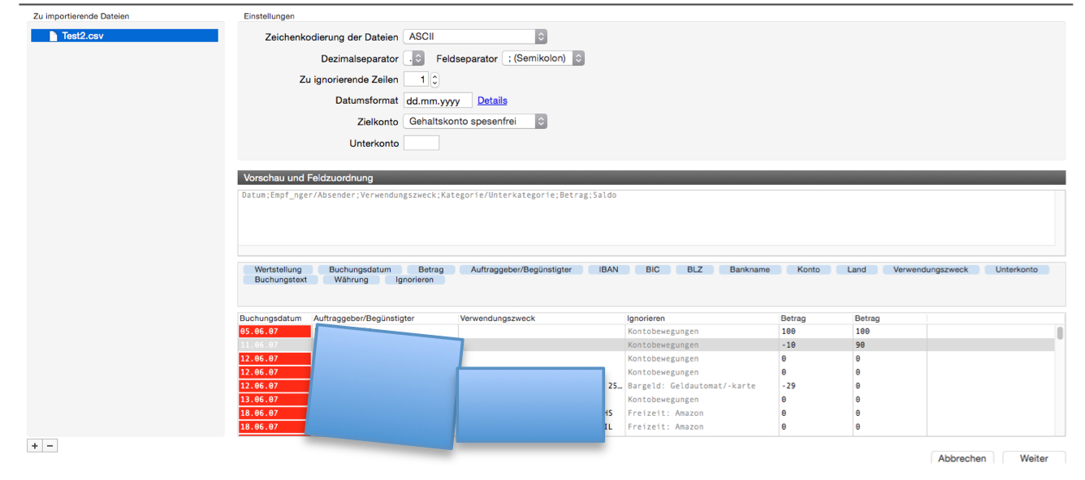Select the Verwendungszweck field tag
The width and height of the screenshot is (1085, 480).
[x=931, y=270]
